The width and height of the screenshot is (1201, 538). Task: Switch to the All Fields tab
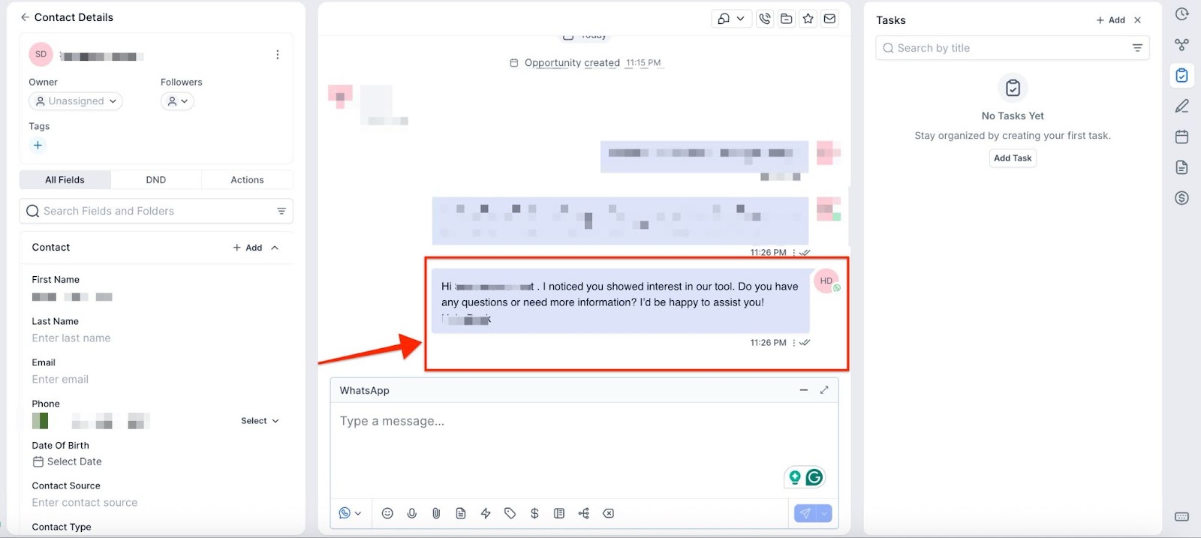(65, 180)
